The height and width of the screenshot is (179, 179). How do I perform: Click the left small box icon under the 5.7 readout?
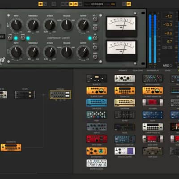click(164, 47)
